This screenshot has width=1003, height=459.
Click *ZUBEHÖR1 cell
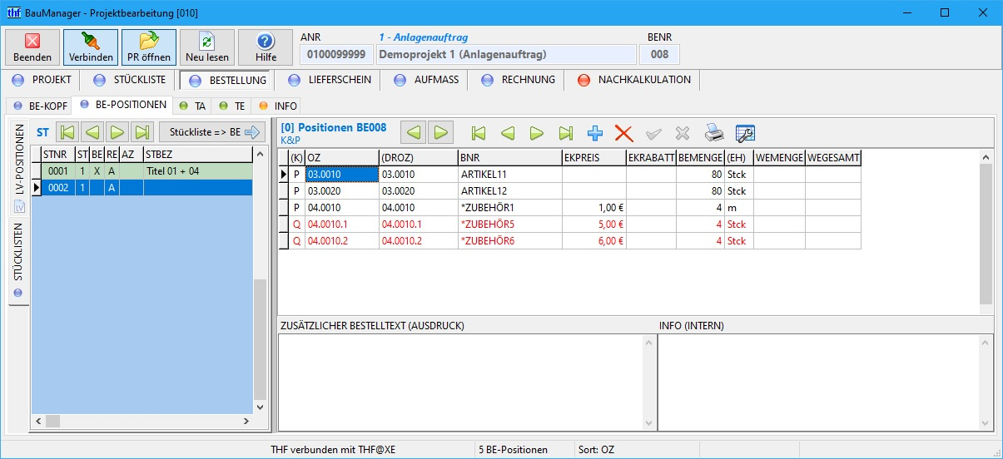[509, 208]
